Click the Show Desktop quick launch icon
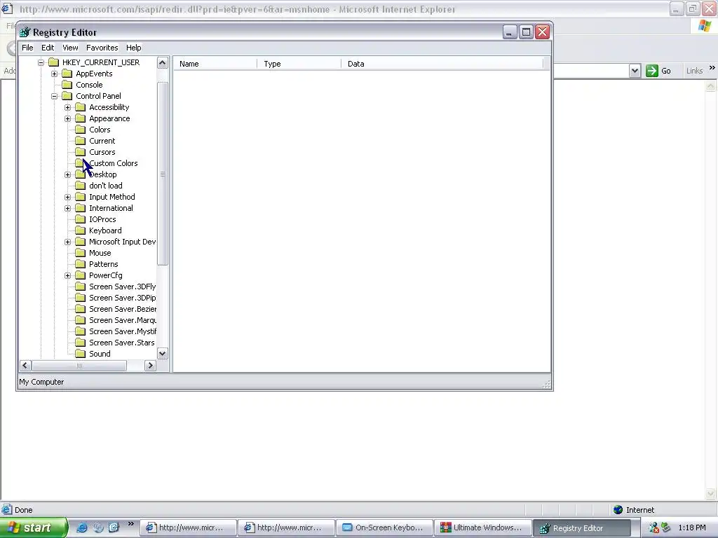This screenshot has height=538, width=718. pos(114,527)
